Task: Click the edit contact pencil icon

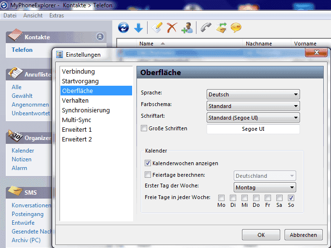Action: 157,28
